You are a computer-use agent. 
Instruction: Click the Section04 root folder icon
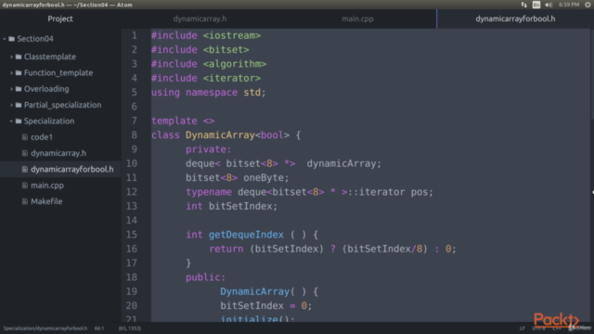click(x=12, y=39)
